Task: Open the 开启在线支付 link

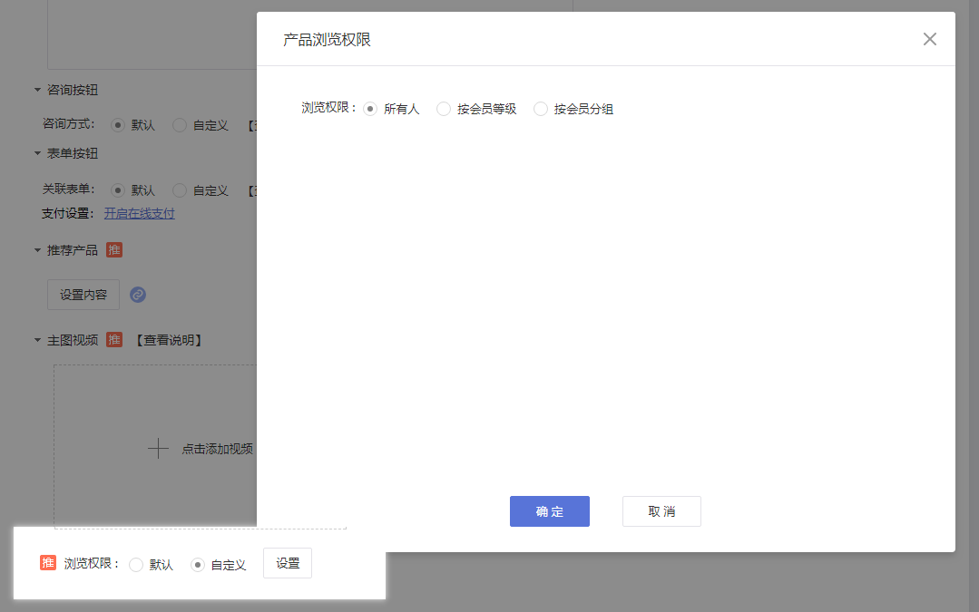Action: point(139,214)
